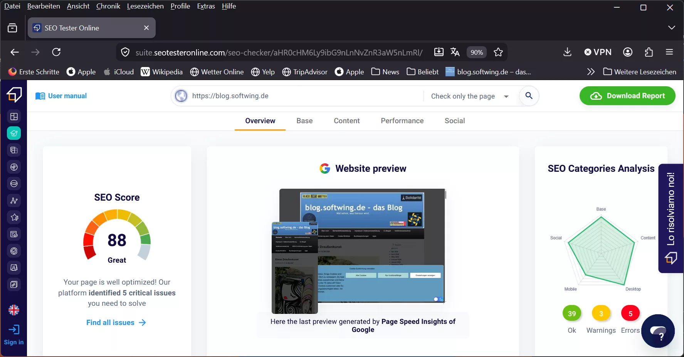The width and height of the screenshot is (684, 357).
Task: Reload the page with refresh icon
Action: point(56,52)
